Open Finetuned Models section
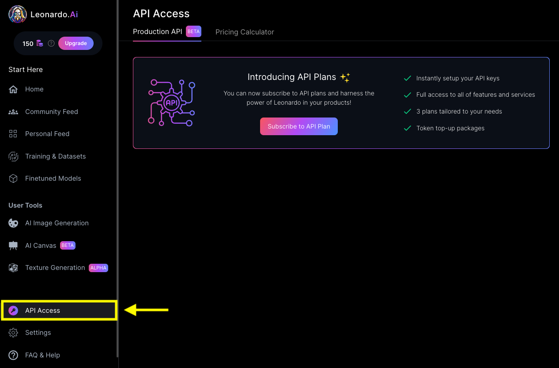This screenshot has height=368, width=559. click(53, 178)
